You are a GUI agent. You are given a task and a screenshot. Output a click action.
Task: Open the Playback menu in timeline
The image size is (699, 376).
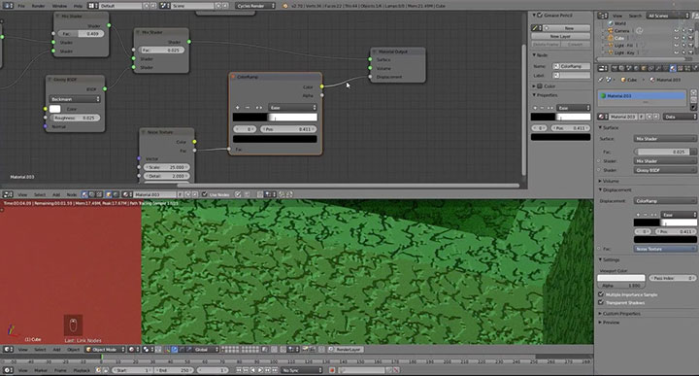(82, 370)
